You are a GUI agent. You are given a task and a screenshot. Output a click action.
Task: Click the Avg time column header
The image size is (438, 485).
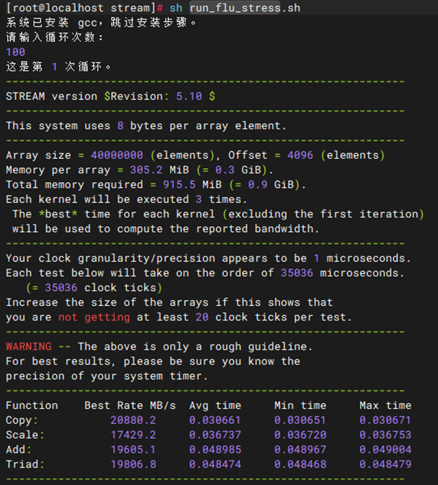215,405
